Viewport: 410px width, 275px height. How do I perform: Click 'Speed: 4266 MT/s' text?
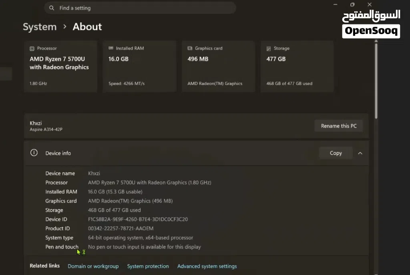[x=127, y=84]
